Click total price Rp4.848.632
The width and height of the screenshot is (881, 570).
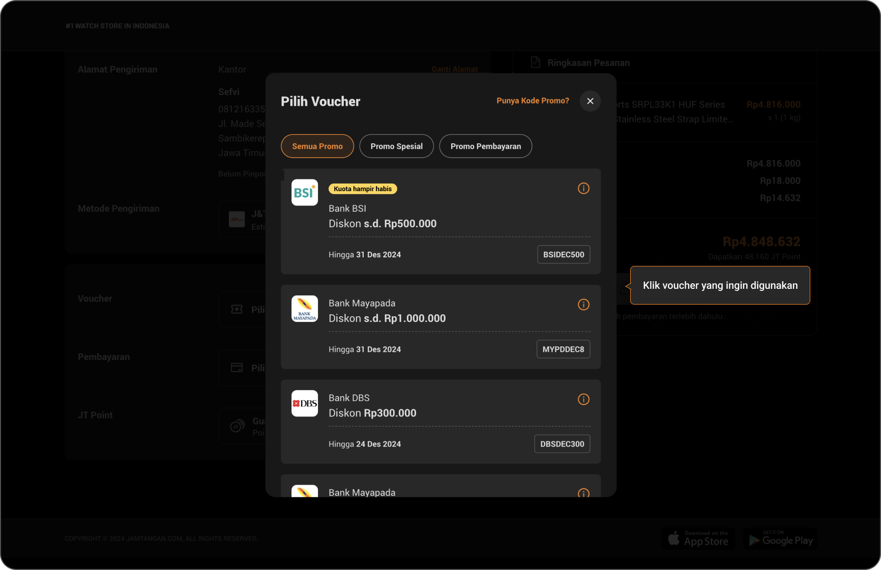[761, 242]
